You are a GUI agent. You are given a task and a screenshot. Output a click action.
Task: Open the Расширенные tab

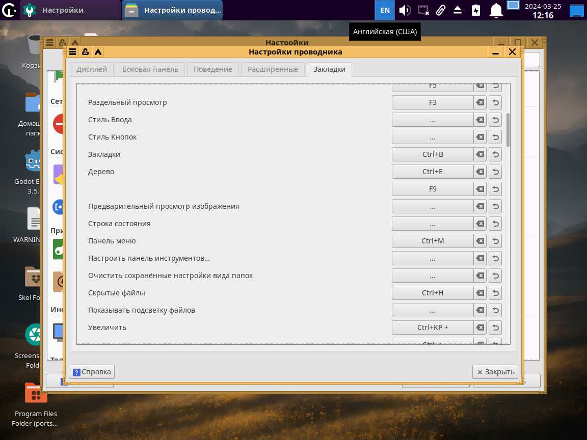273,69
